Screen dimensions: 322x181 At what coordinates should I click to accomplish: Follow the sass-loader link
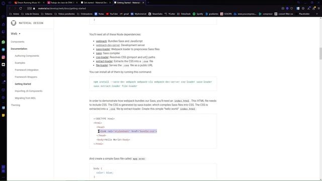click(x=103, y=49)
